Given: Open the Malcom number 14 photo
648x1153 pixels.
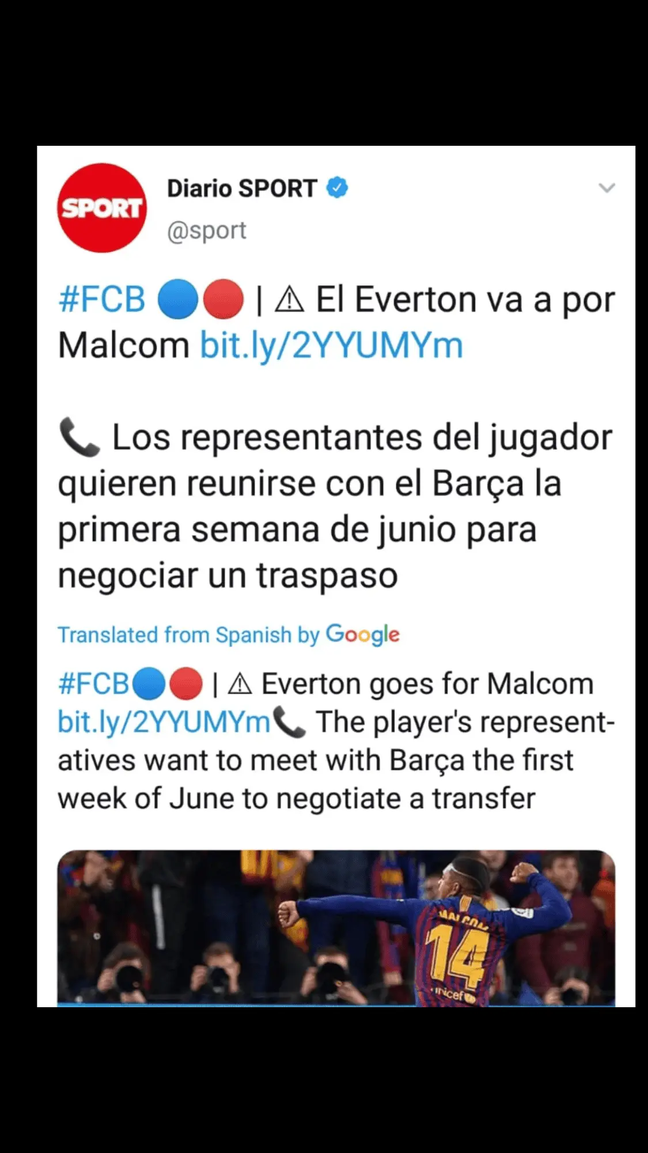Looking at the screenshot, I should (x=336, y=928).
